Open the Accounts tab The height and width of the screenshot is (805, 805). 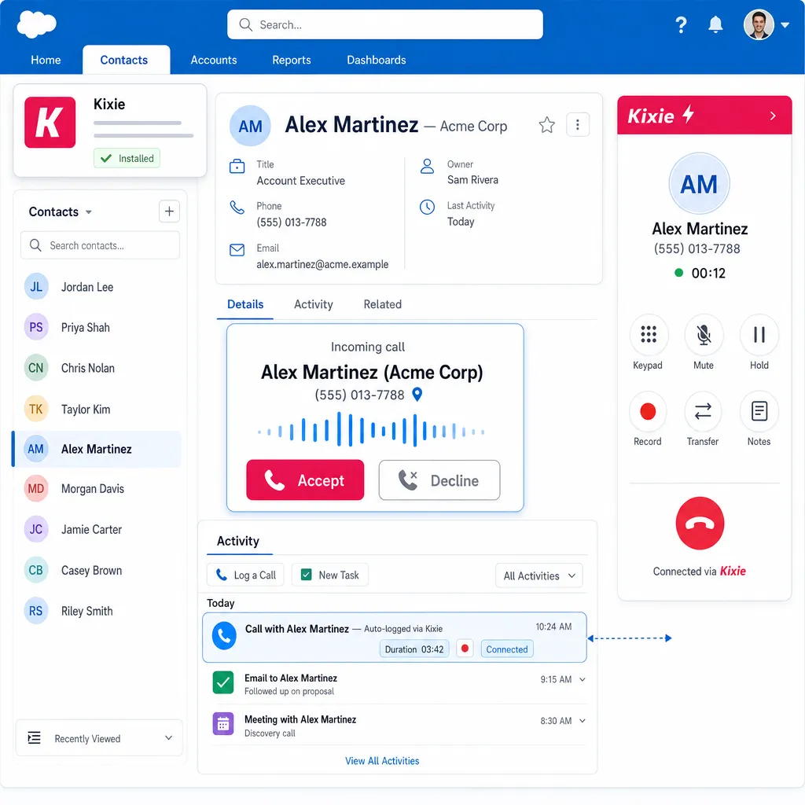(214, 60)
